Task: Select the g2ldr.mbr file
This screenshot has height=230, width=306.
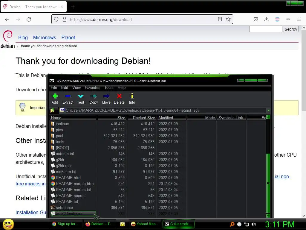Action: pyautogui.click(x=64, y=166)
